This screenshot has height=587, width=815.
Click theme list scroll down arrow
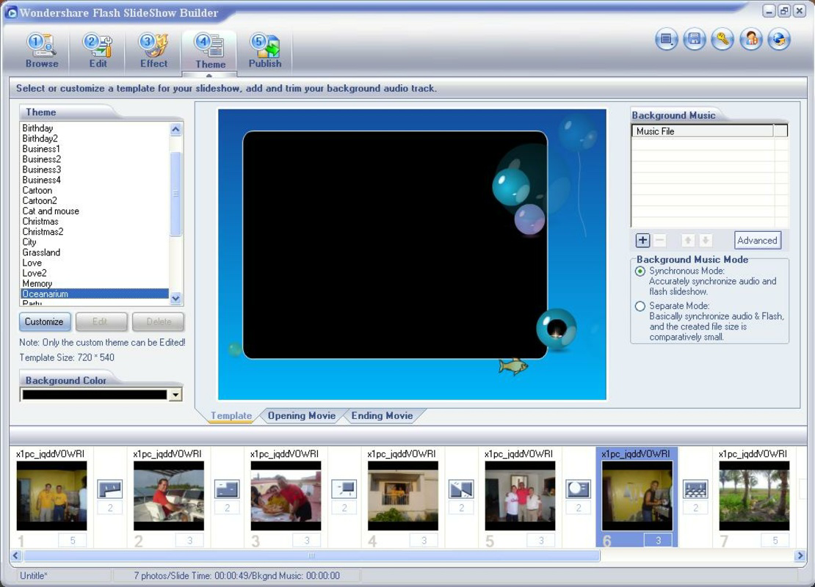(175, 298)
